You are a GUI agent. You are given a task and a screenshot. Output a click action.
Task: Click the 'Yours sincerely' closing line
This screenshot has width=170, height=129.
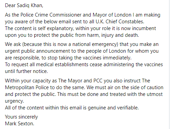pos(21,117)
